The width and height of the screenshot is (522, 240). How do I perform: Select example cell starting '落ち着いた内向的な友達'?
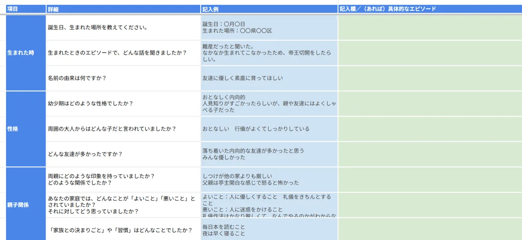[269, 154]
